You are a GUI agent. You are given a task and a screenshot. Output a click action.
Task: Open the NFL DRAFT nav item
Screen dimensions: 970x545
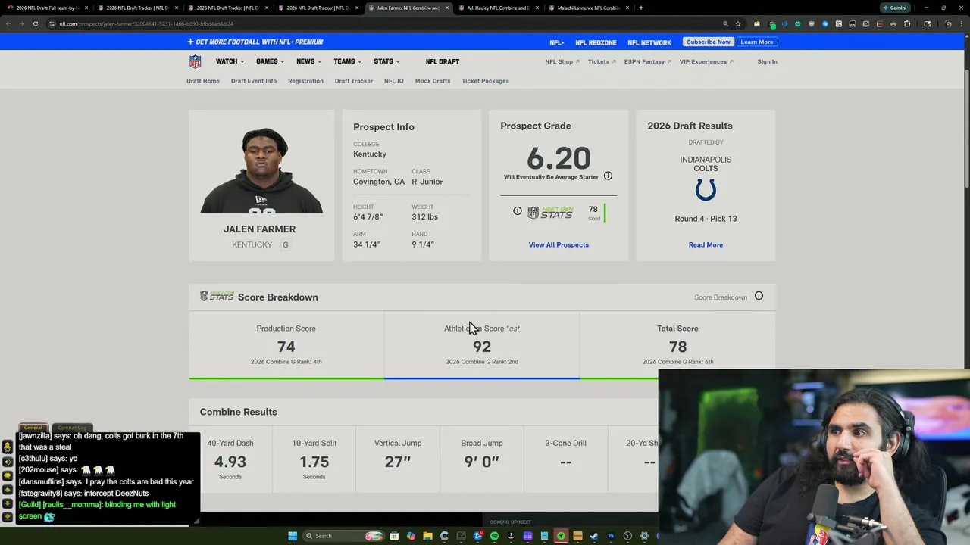pyautogui.click(x=443, y=61)
